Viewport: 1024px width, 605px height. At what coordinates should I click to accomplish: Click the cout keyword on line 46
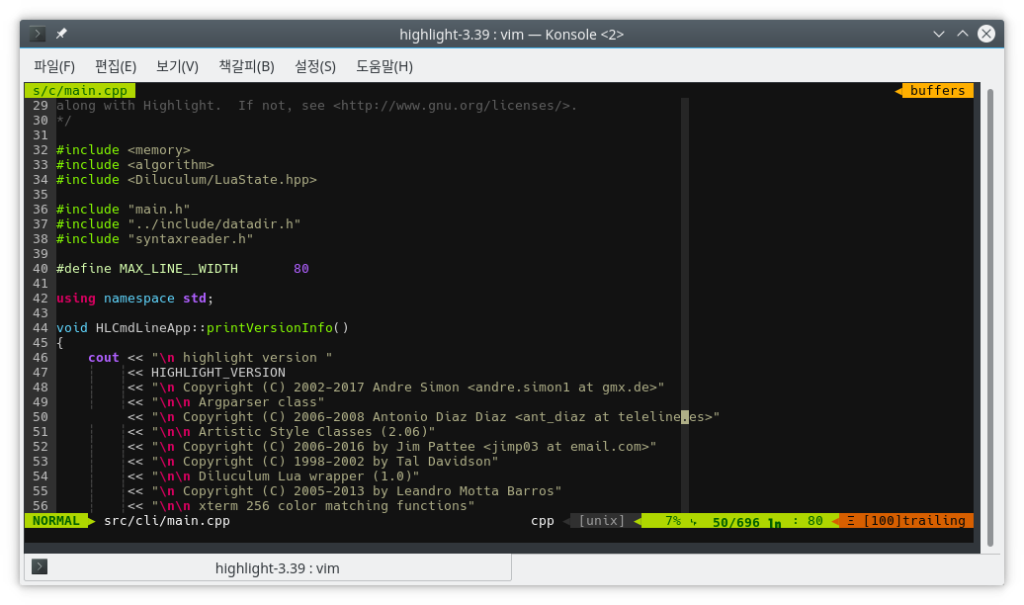104,358
